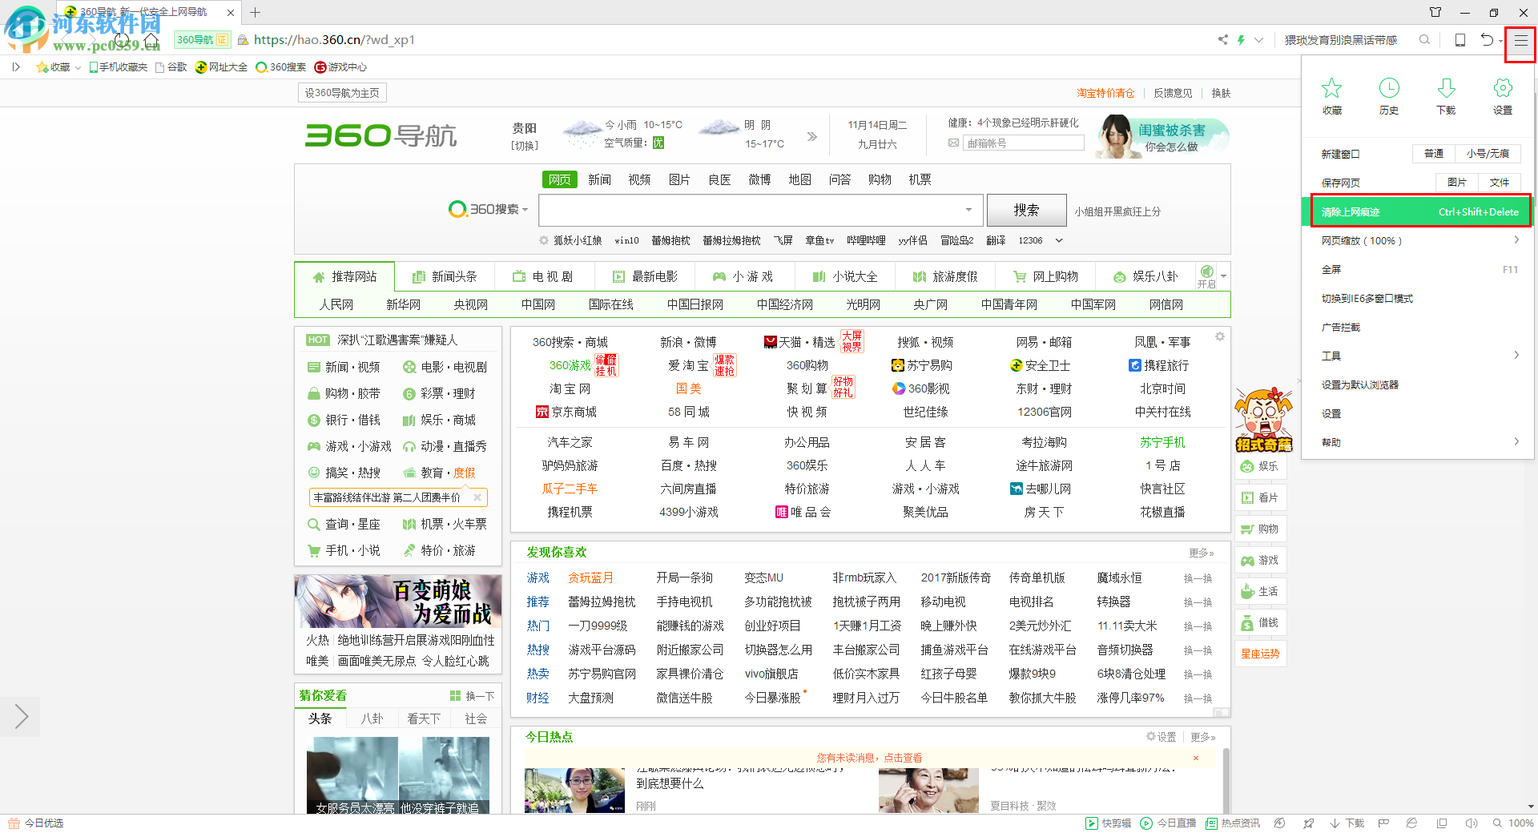This screenshot has width=1538, height=833.
Task: Click the search magnifier in toolbar search box
Action: [x=1424, y=40]
